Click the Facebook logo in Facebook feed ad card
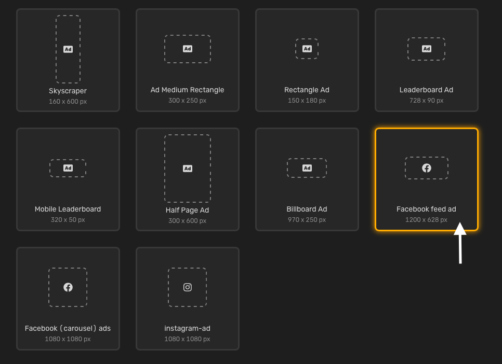 click(x=427, y=168)
